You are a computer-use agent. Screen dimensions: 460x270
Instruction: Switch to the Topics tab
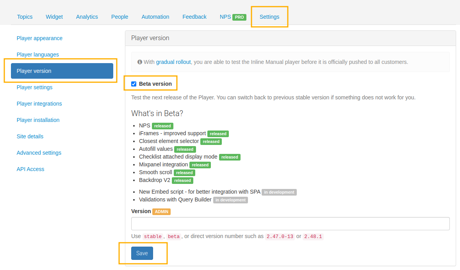tap(25, 17)
